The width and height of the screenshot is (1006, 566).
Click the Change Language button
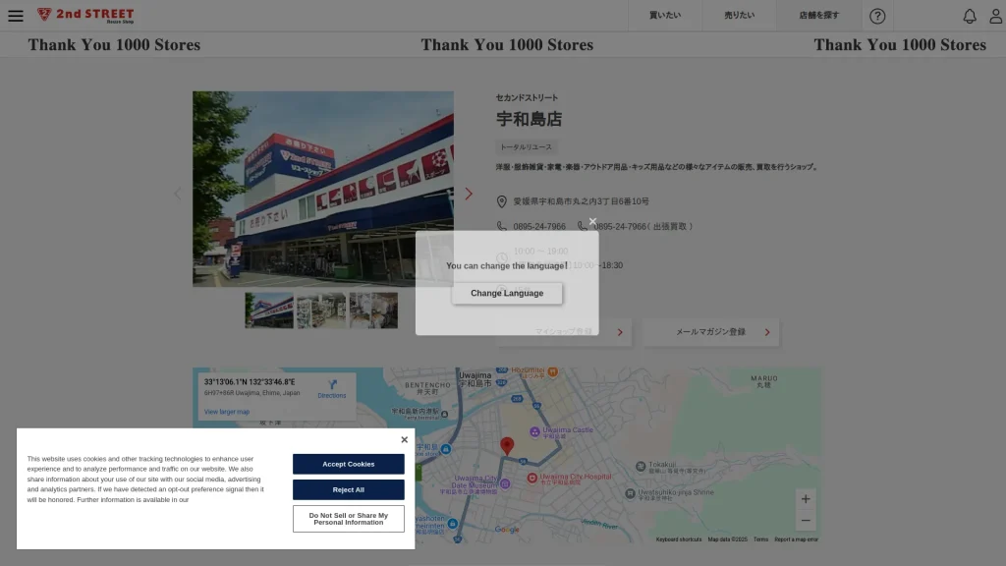[x=507, y=293]
